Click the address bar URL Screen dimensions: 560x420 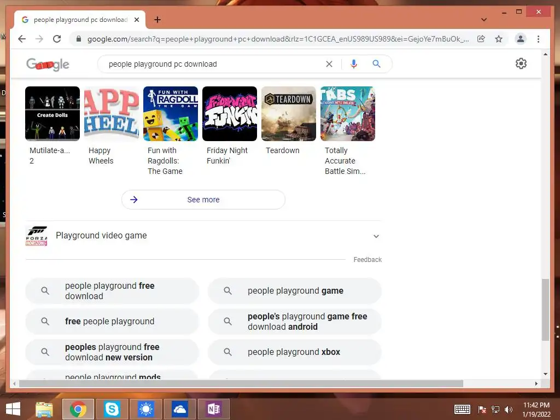tap(278, 39)
